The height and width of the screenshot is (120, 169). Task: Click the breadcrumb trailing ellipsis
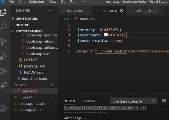[x=101, y=19]
